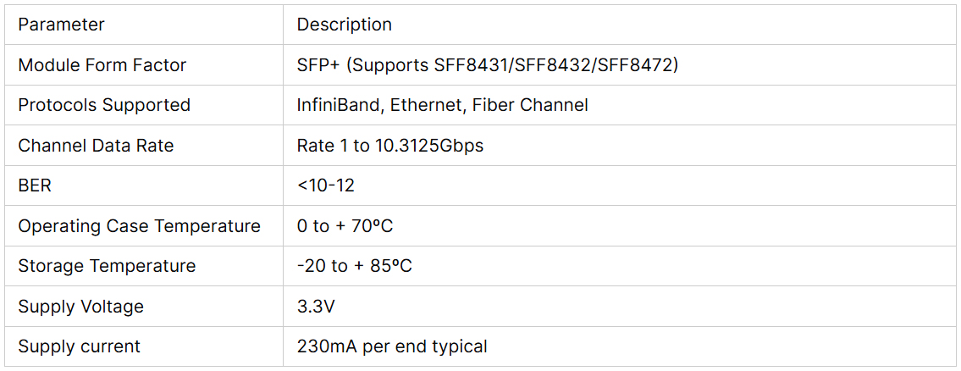Select the Storage Temperature cell

click(107, 266)
